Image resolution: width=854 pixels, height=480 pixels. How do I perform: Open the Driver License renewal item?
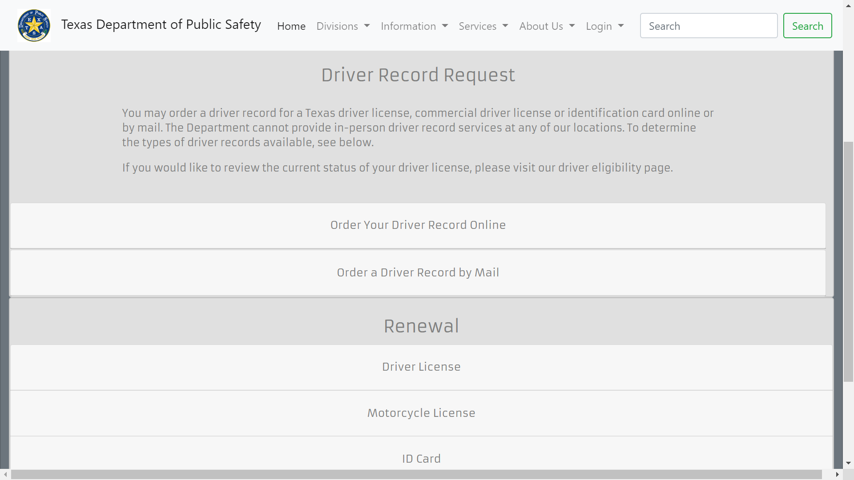(421, 367)
